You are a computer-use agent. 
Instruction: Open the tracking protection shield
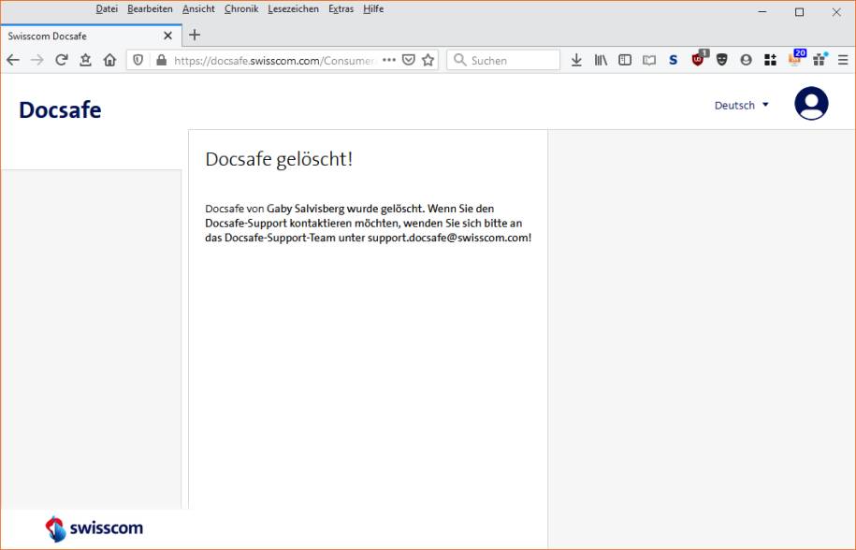[x=138, y=60]
